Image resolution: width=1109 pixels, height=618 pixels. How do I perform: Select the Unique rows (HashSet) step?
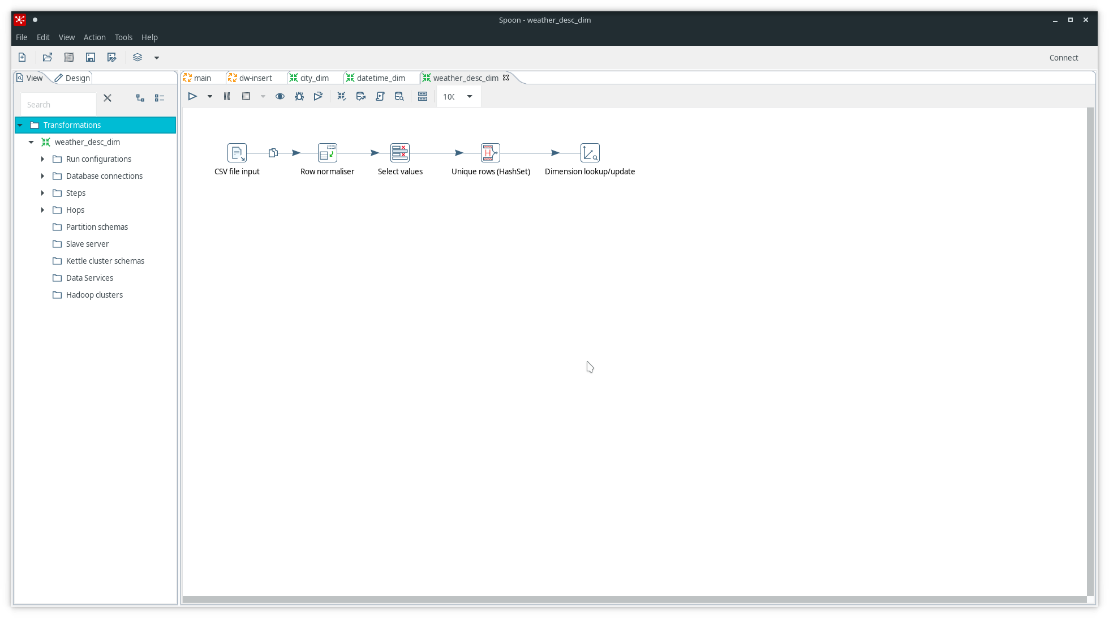pyautogui.click(x=491, y=153)
